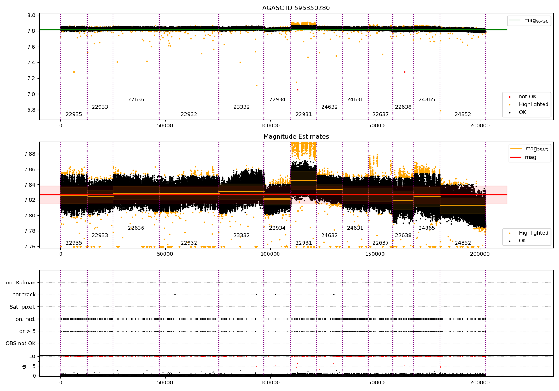Click obsid 22932 label in AGASC ID plot
Screen dimensions: 559x391
click(189, 114)
